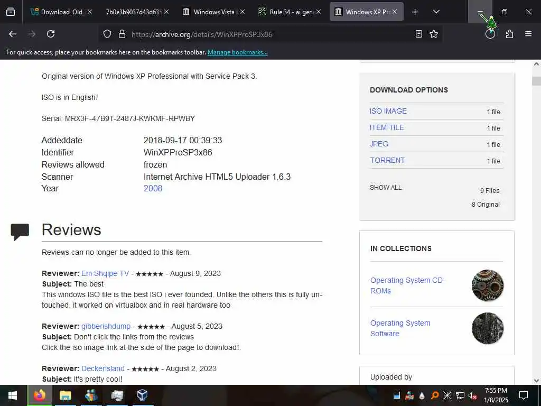
Task: Open the year 2008 link
Action: pyautogui.click(x=153, y=189)
